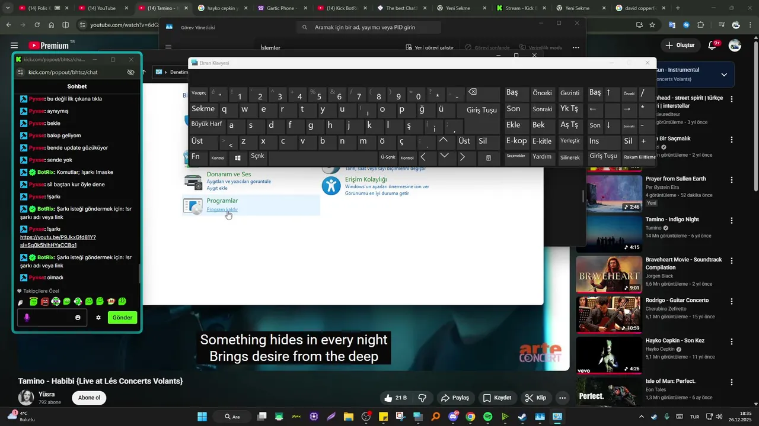
Task: Open Steam from the taskbar
Action: 522,417
